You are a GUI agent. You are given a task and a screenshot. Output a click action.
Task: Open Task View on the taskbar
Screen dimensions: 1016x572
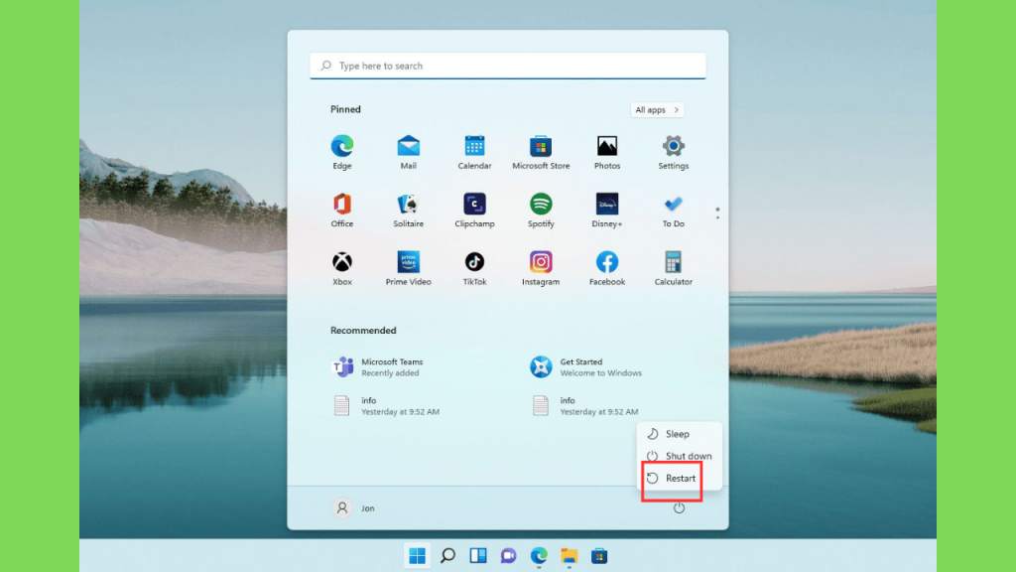click(478, 556)
